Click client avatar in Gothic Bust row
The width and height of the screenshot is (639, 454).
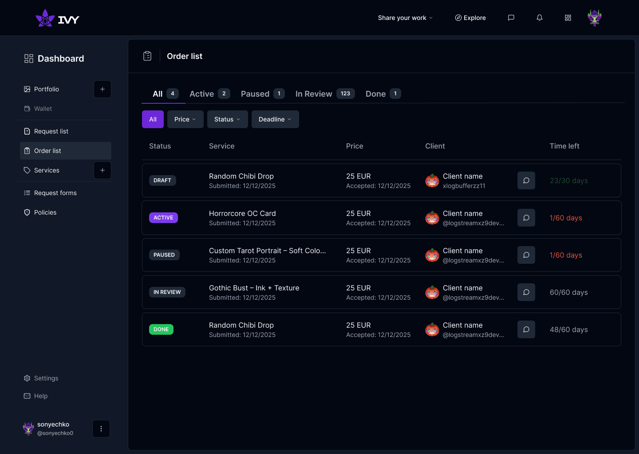click(x=432, y=292)
